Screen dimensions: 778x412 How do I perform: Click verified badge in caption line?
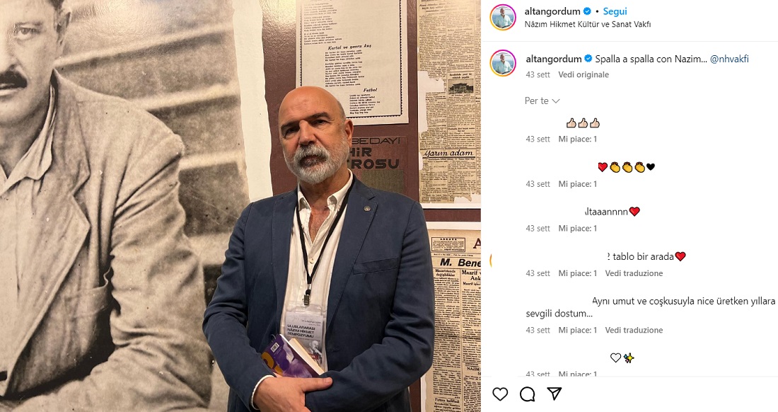(x=588, y=59)
